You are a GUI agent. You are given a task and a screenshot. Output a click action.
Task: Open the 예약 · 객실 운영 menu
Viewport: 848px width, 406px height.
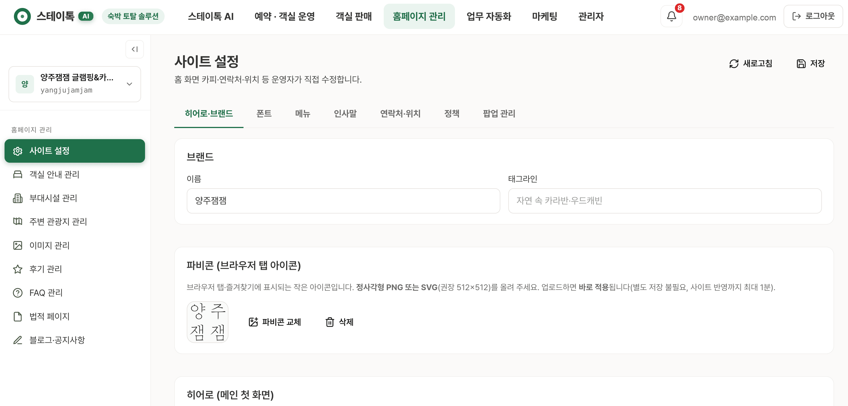pos(284,16)
